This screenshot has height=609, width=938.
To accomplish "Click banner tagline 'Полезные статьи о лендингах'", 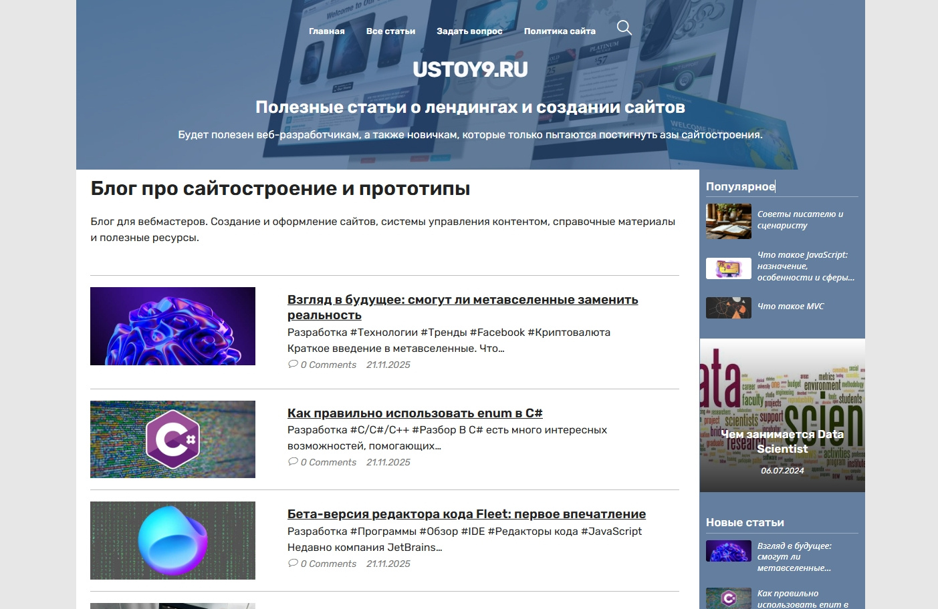I will [470, 107].
